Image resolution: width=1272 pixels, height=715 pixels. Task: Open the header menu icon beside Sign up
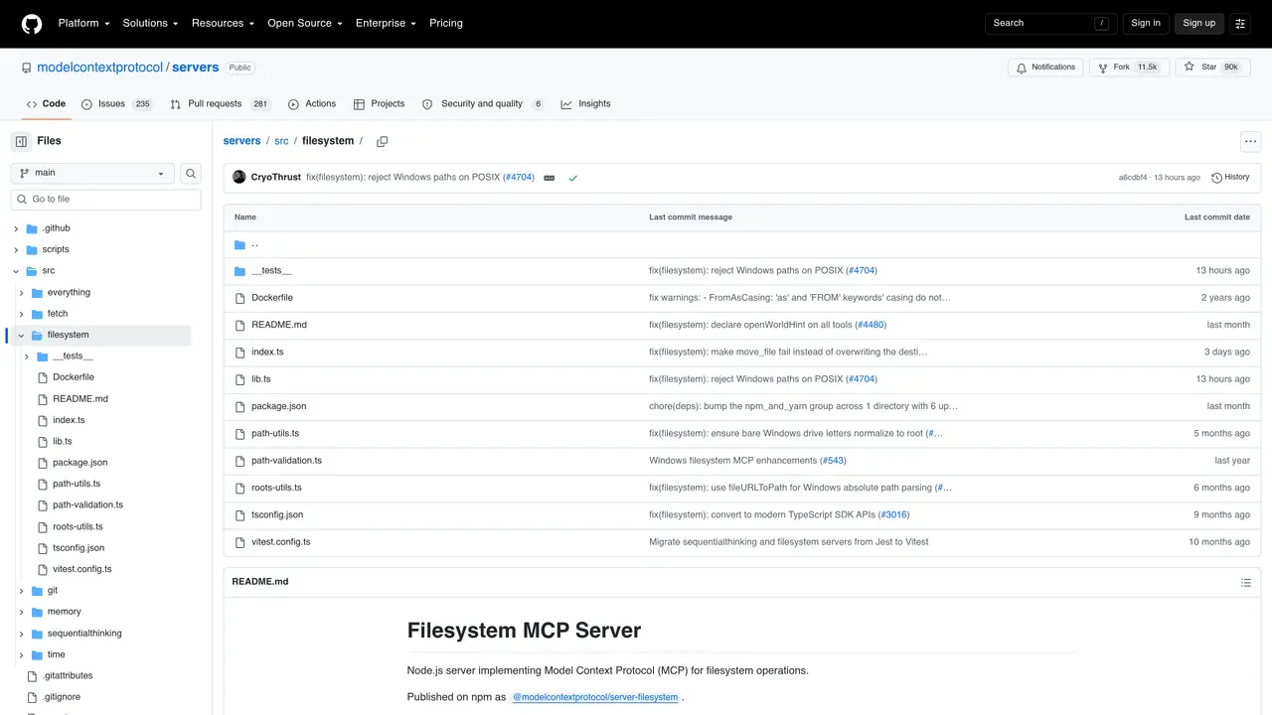[1240, 23]
